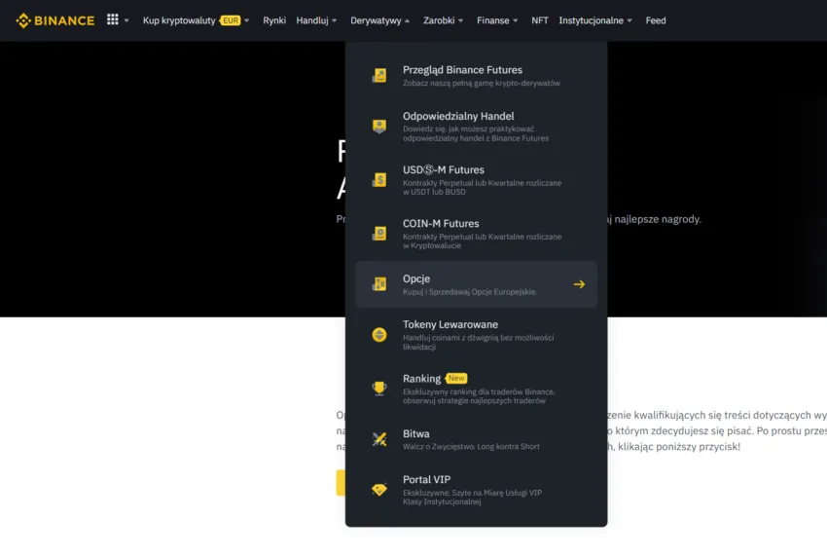Screen dimensions: 827x556
Task: Click the Bitwa crossed swords icon
Action: [x=379, y=439]
